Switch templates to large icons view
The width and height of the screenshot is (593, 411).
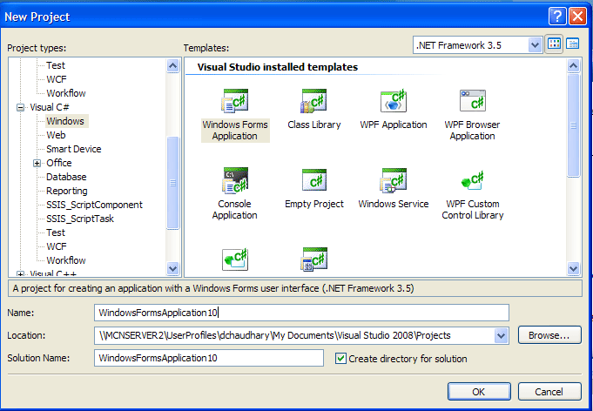coord(554,44)
